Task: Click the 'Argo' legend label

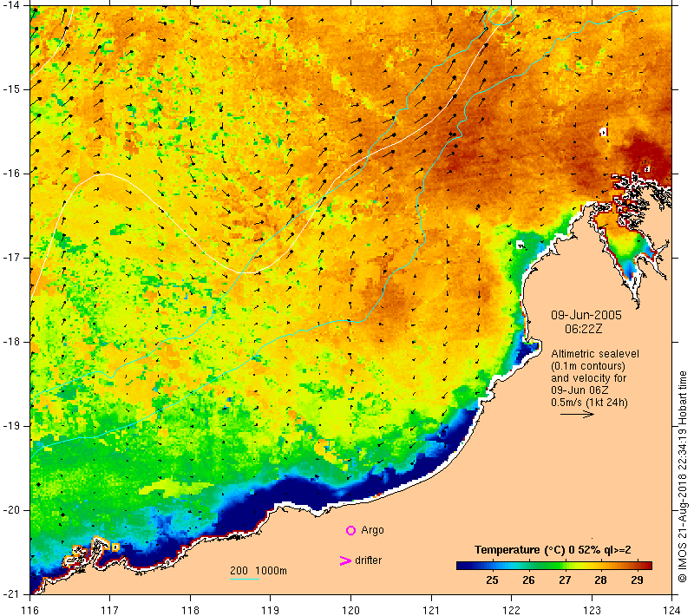Action: [372, 530]
